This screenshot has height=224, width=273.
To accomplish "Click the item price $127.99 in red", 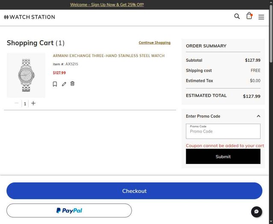I will click(x=59, y=73).
